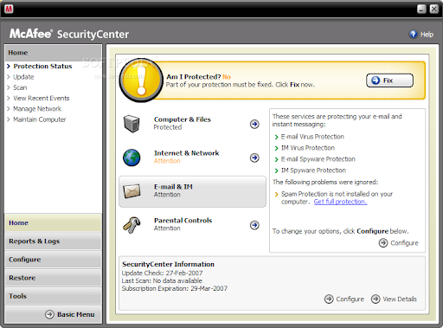Close the SecurityCenter window
This screenshot has width=443, height=328.
click(433, 9)
